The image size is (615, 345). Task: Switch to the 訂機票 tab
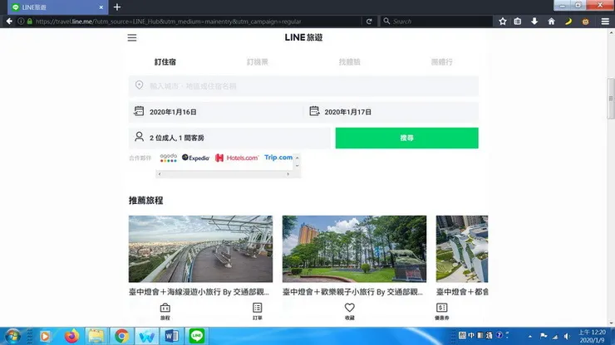pyautogui.click(x=258, y=62)
